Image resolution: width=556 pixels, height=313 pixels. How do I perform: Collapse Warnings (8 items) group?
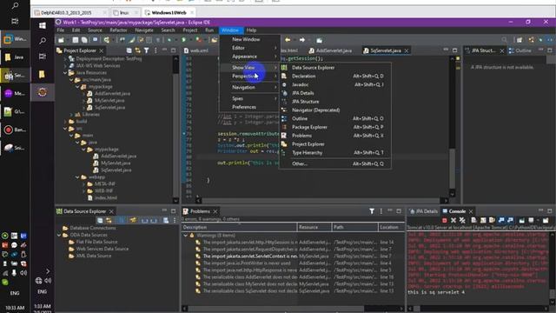point(185,236)
